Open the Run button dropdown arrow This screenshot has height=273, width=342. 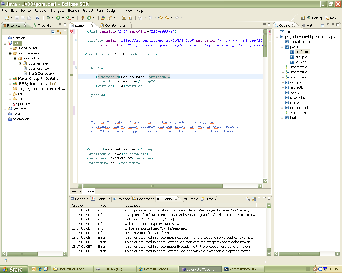[63, 18]
